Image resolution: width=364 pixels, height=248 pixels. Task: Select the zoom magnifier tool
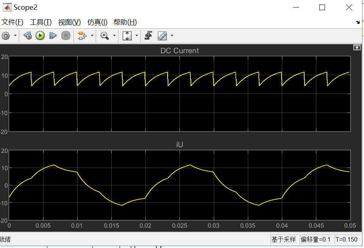(104, 35)
